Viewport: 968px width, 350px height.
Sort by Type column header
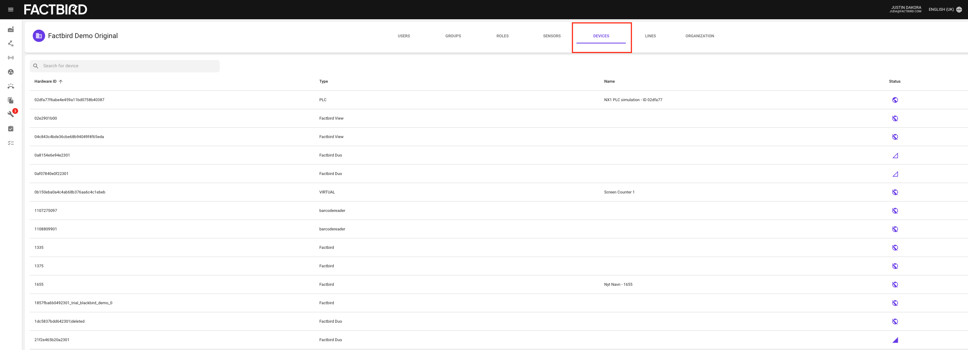(324, 82)
